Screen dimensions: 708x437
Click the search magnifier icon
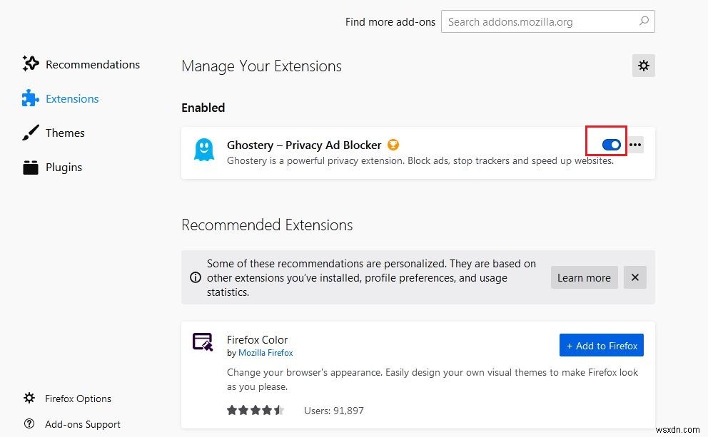pos(644,21)
